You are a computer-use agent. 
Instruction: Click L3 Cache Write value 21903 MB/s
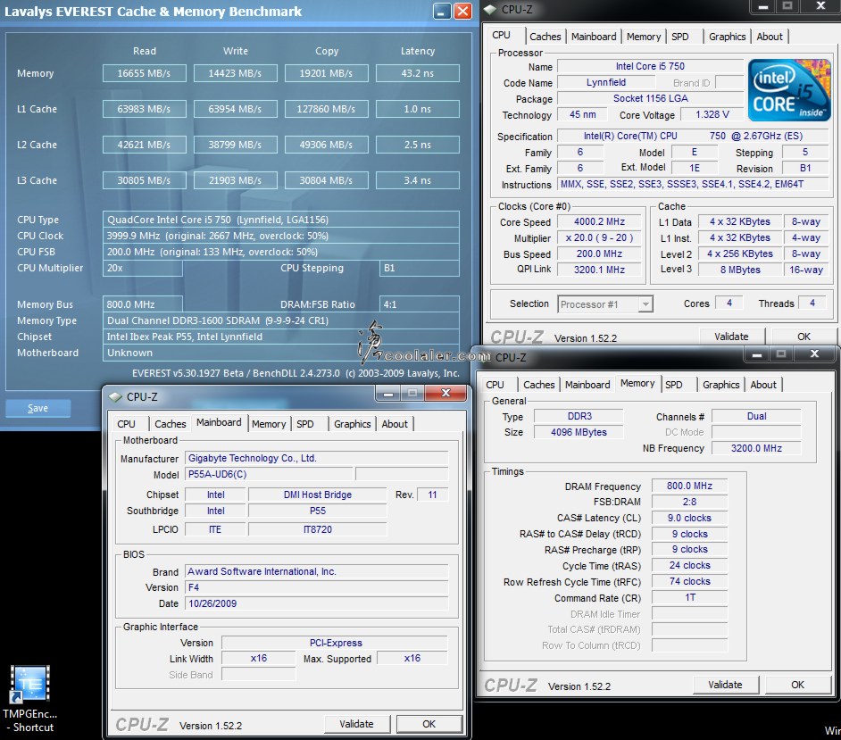tap(235, 180)
